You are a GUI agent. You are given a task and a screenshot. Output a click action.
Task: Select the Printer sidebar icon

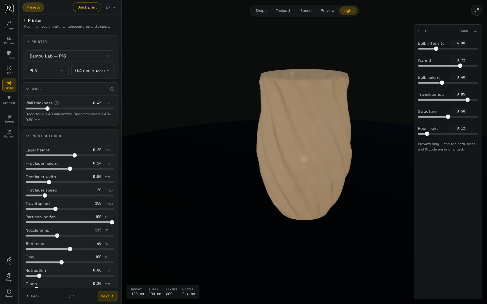tap(9, 85)
